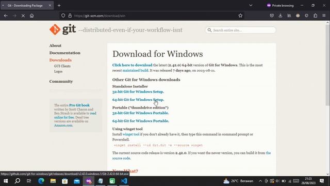This screenshot has width=330, height=186.
Task: Click the address bar URL
Action: [100, 16]
